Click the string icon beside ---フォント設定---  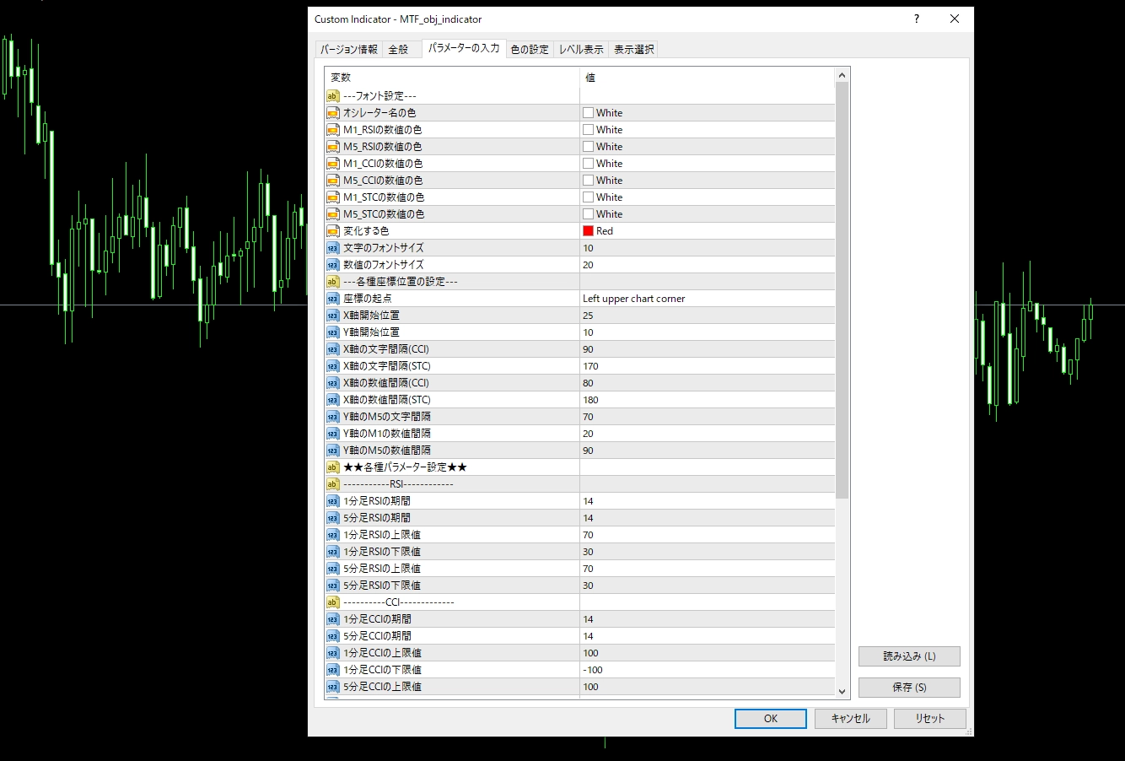(333, 96)
